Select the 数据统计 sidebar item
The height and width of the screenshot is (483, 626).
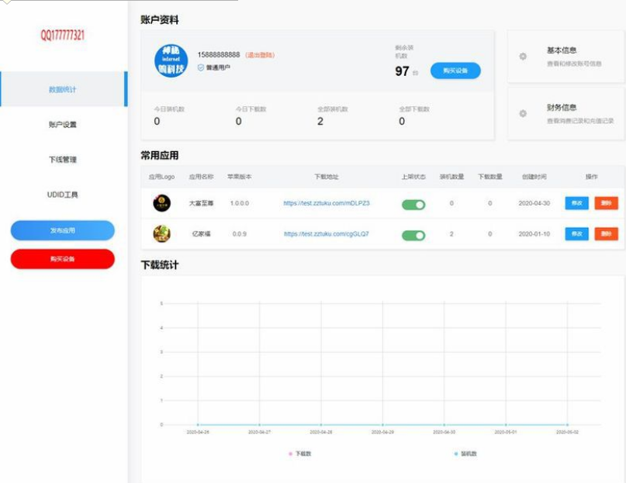64,89
